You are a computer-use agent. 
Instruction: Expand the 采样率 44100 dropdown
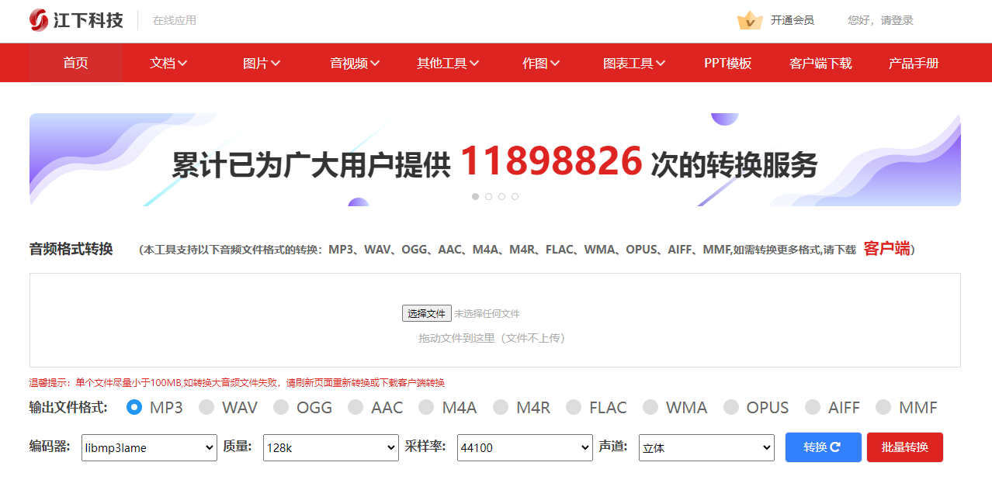[x=525, y=447]
